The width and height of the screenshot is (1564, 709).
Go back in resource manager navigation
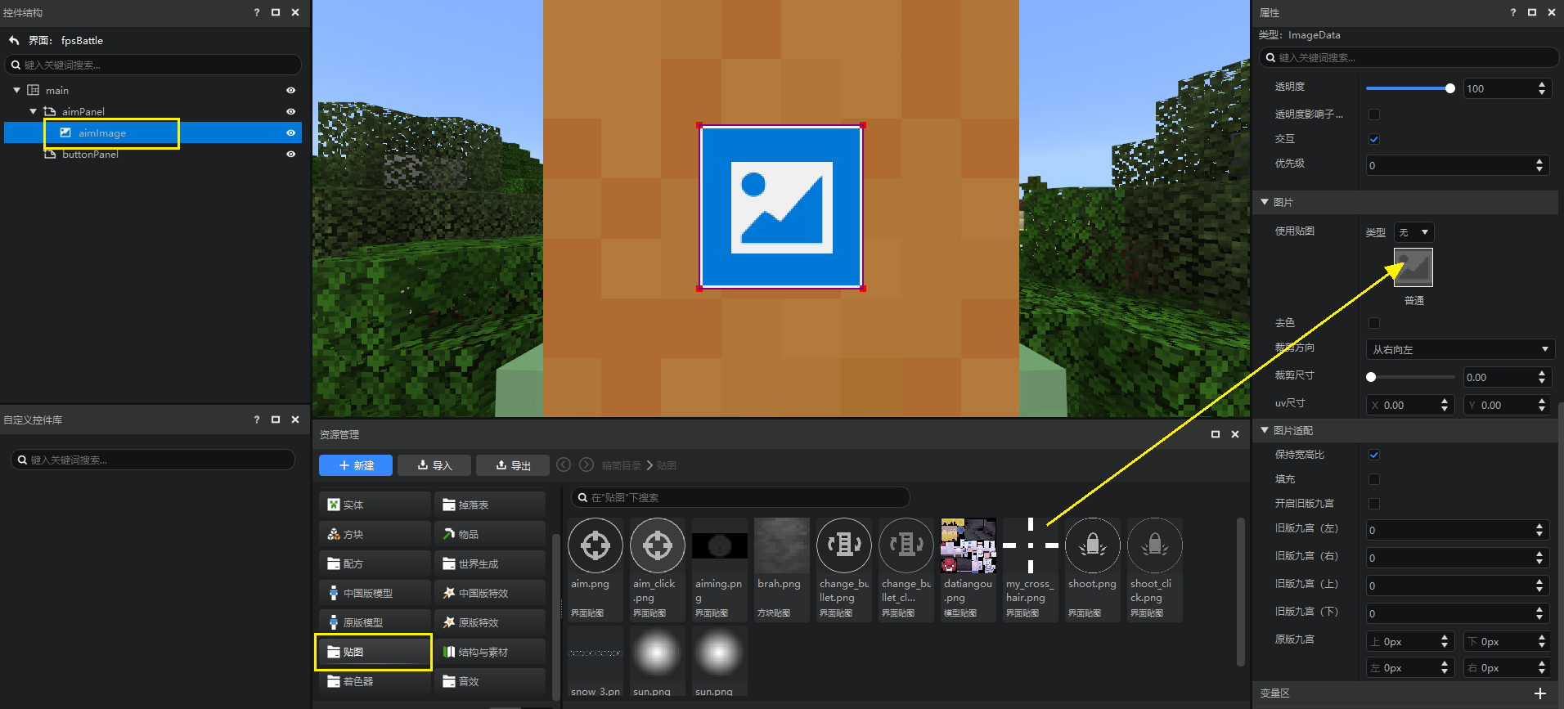[564, 464]
